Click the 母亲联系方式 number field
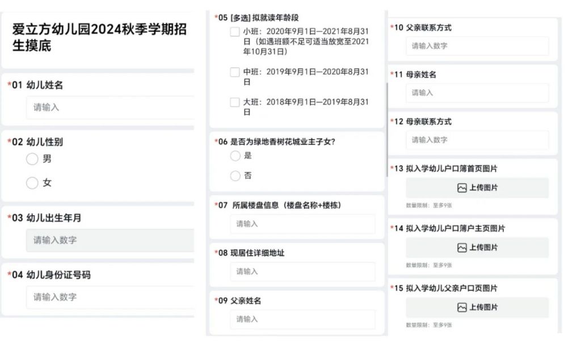 pos(477,140)
